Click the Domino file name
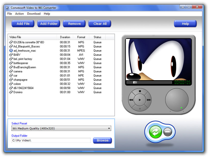This screenshot has width=209, height=157. pyautogui.click(x=18, y=92)
